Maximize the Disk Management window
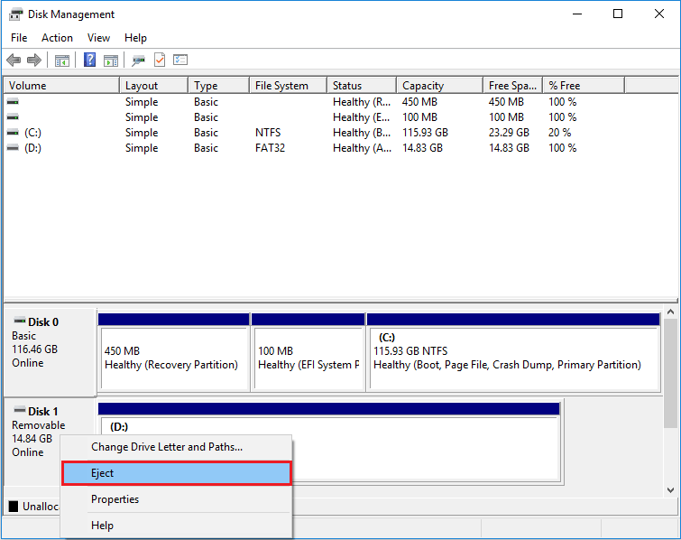This screenshot has width=681, height=540. 618,14
